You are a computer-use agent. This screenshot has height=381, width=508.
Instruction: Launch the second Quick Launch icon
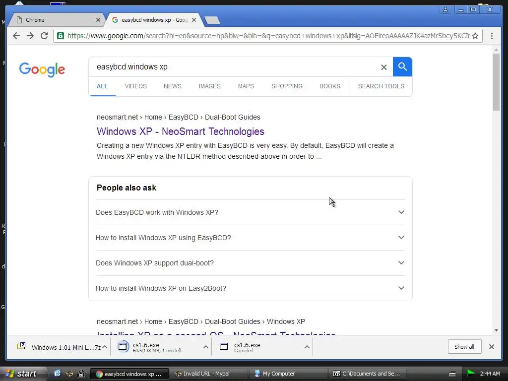(x=69, y=374)
